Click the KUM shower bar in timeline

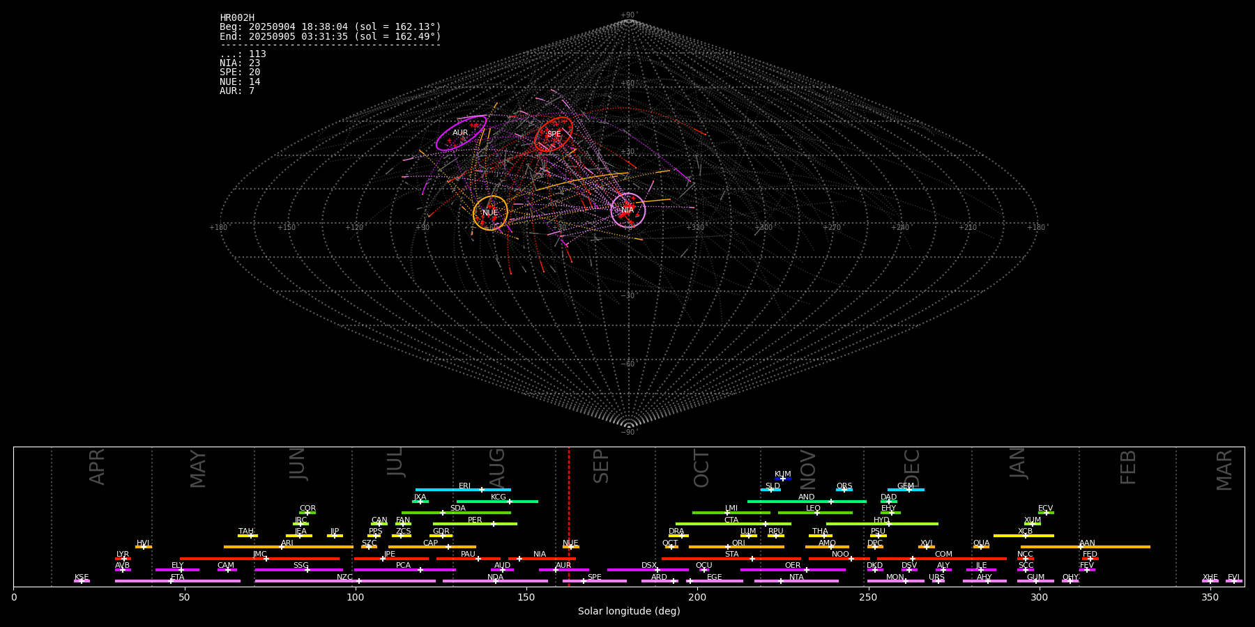pyautogui.click(x=783, y=479)
